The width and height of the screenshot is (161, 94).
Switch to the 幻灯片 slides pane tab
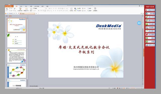10,16
